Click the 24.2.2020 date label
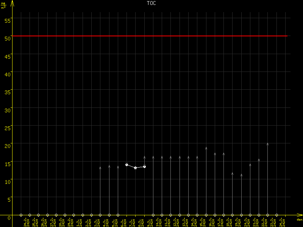 25,222
